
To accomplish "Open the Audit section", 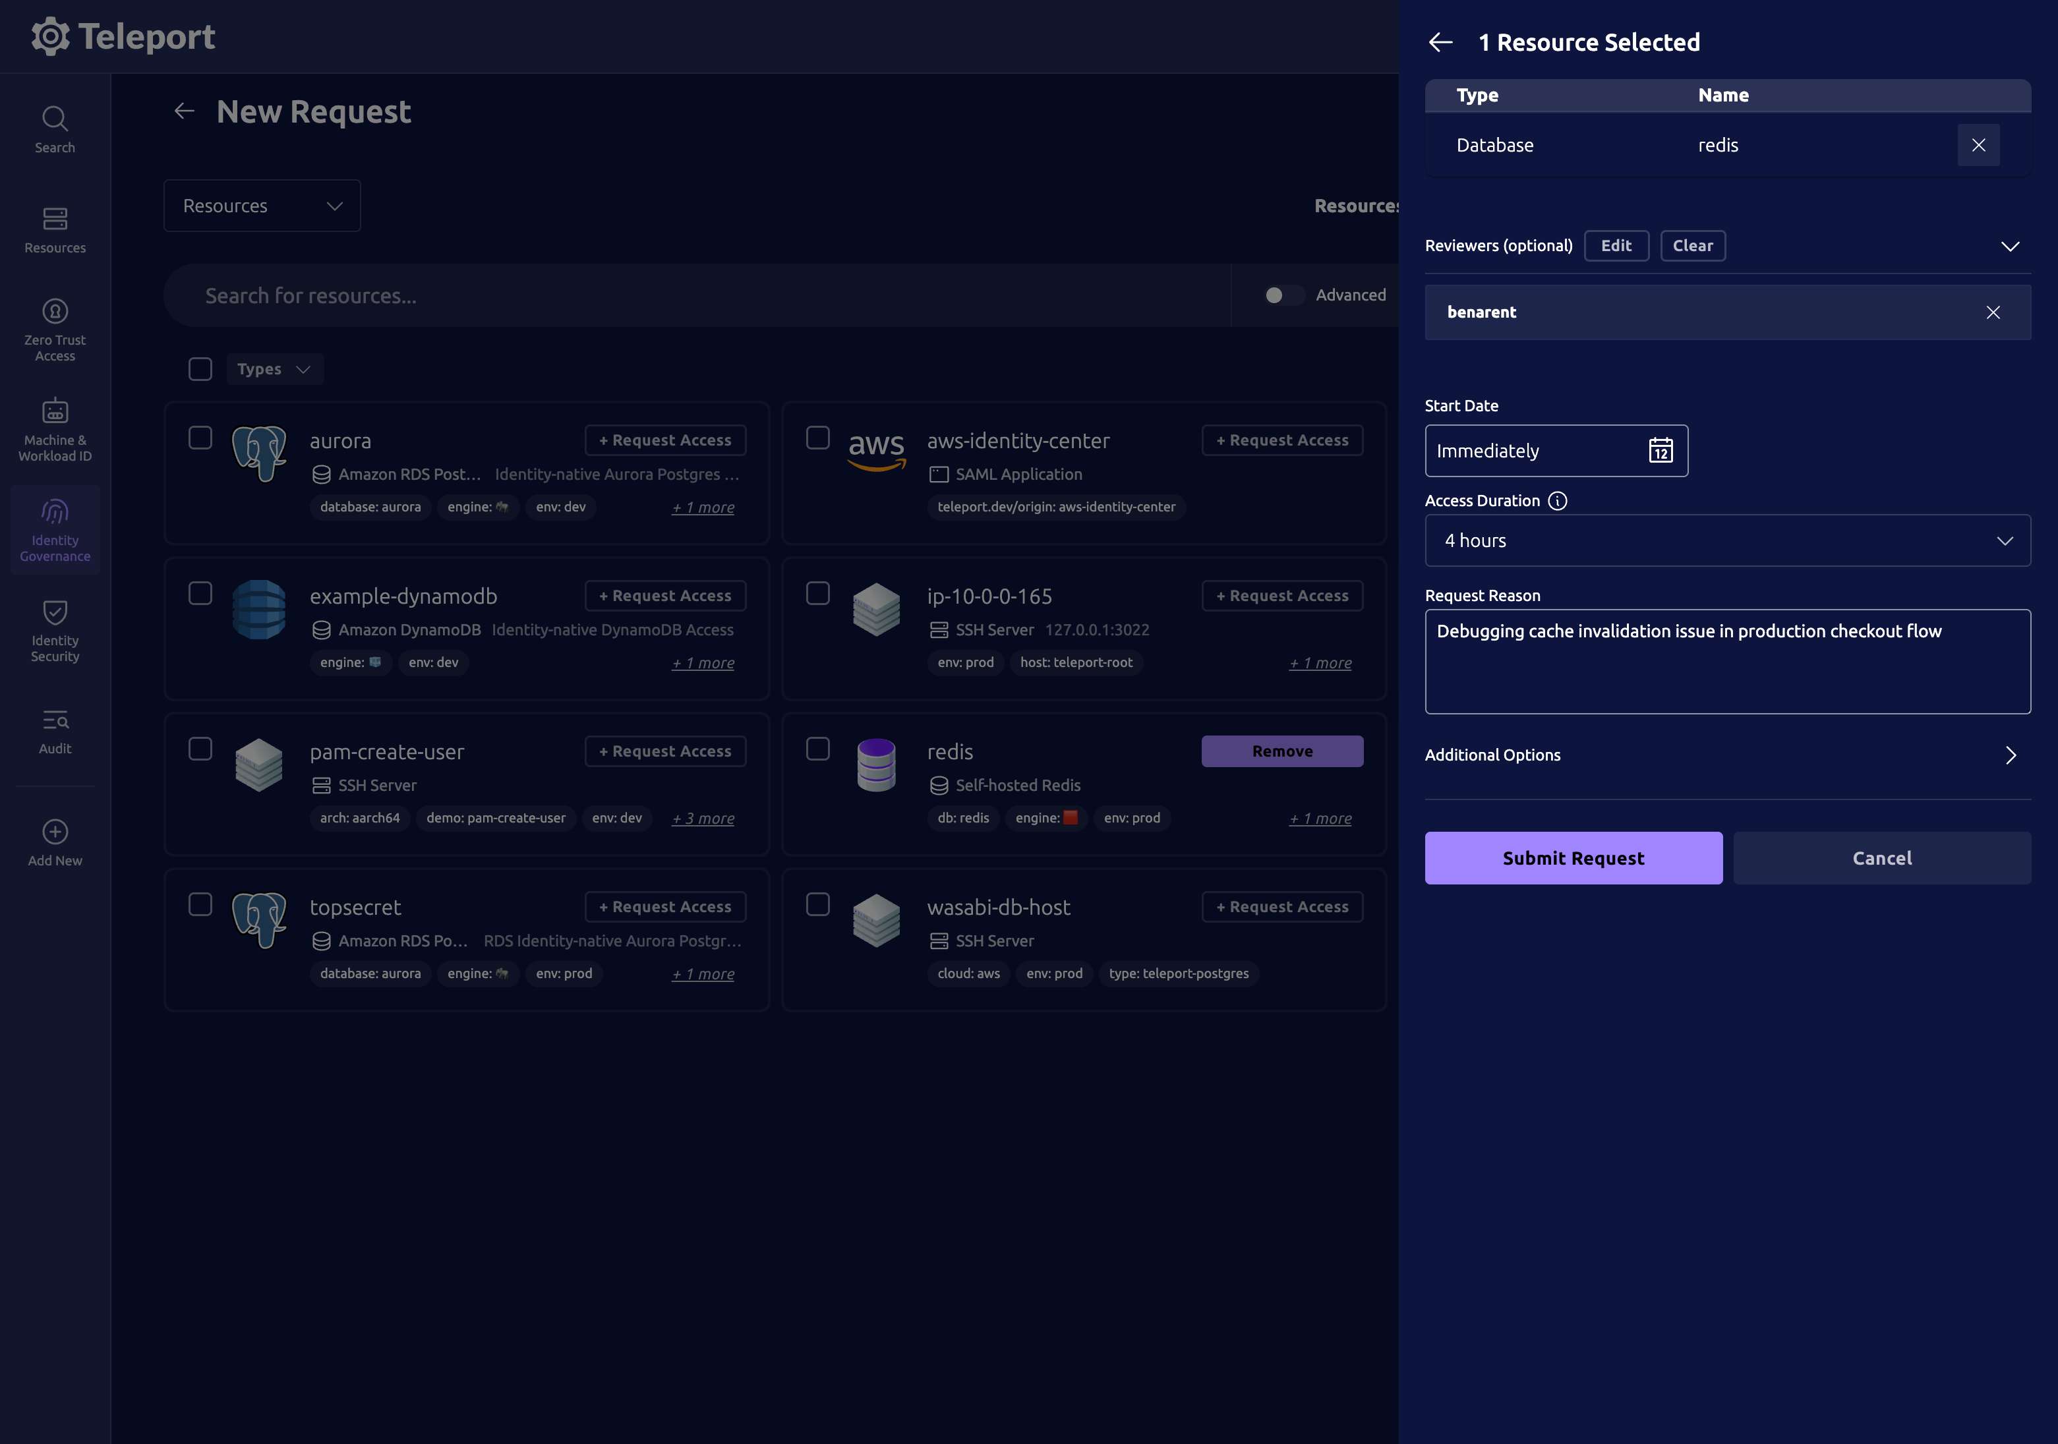I will [x=55, y=732].
